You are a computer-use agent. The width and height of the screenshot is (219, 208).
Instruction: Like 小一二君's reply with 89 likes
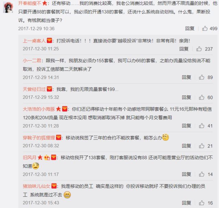pos(202,77)
